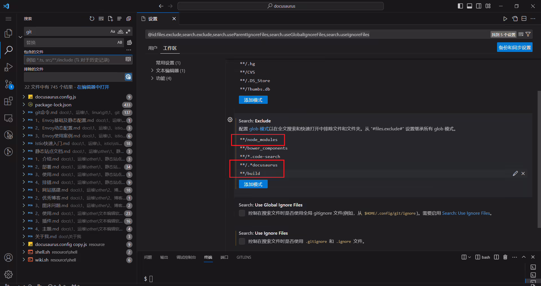Image resolution: width=541 pixels, height=286 pixels.
Task: Expand 关于我.md search results
Action: click(24, 236)
